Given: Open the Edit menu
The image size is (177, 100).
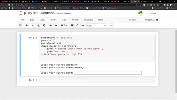Looking at the screenshot, I should [x=32, y=20].
